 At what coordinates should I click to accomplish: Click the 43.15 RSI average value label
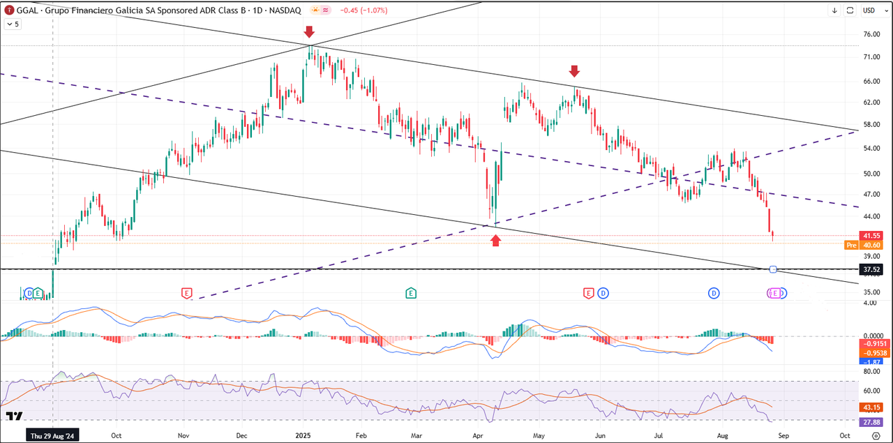[872, 407]
